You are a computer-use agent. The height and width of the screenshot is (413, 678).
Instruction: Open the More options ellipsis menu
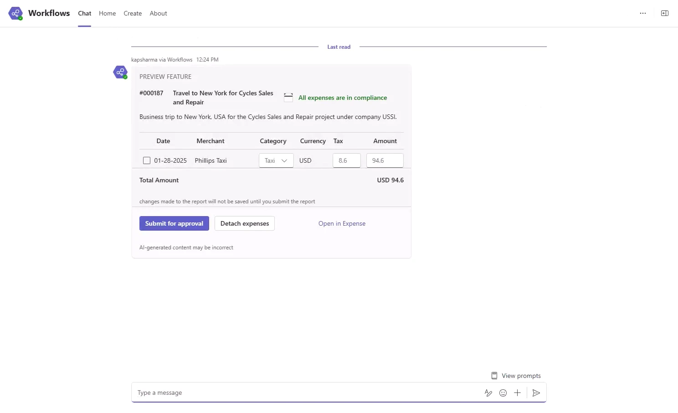point(643,13)
